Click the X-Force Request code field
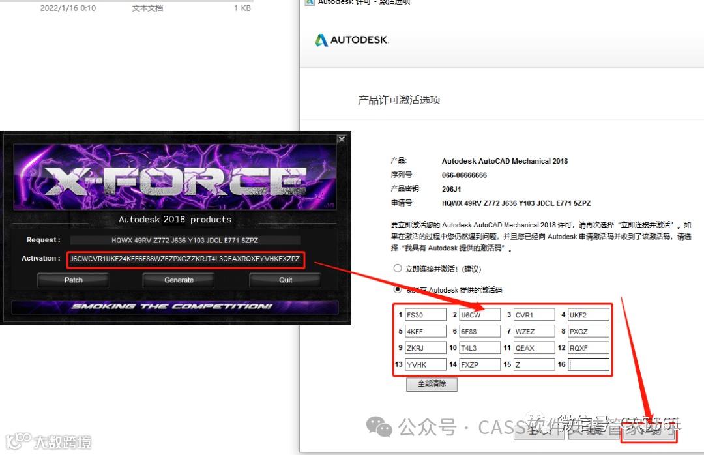The image size is (704, 455). 185,241
